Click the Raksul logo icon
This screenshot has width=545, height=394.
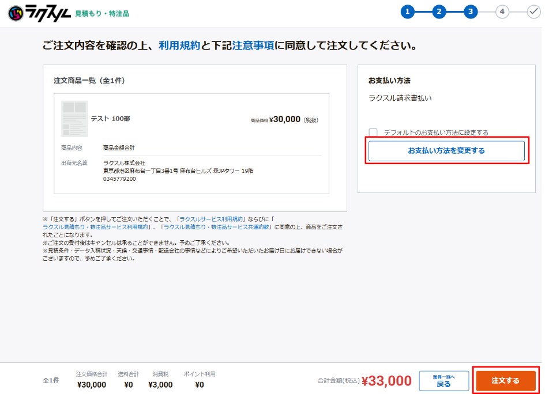coord(17,12)
